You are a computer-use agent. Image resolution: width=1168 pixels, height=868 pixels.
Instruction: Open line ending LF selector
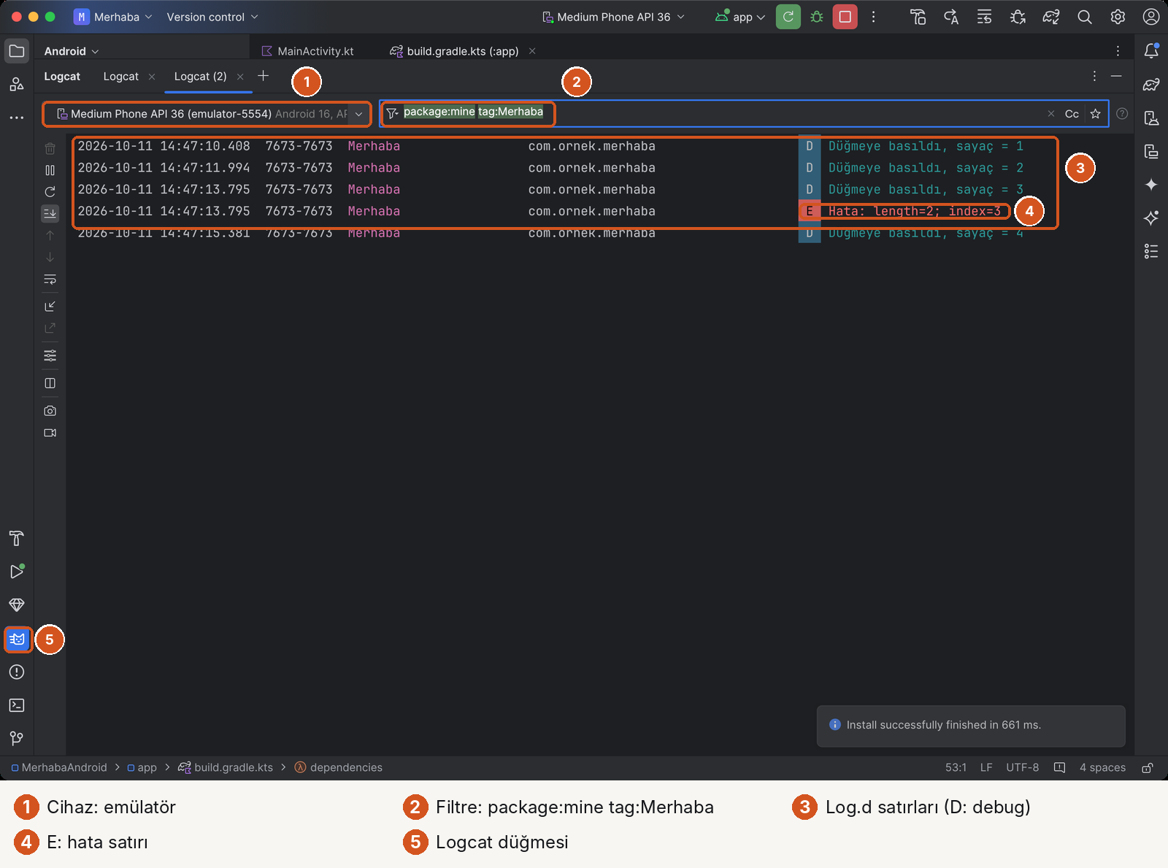[x=986, y=768]
